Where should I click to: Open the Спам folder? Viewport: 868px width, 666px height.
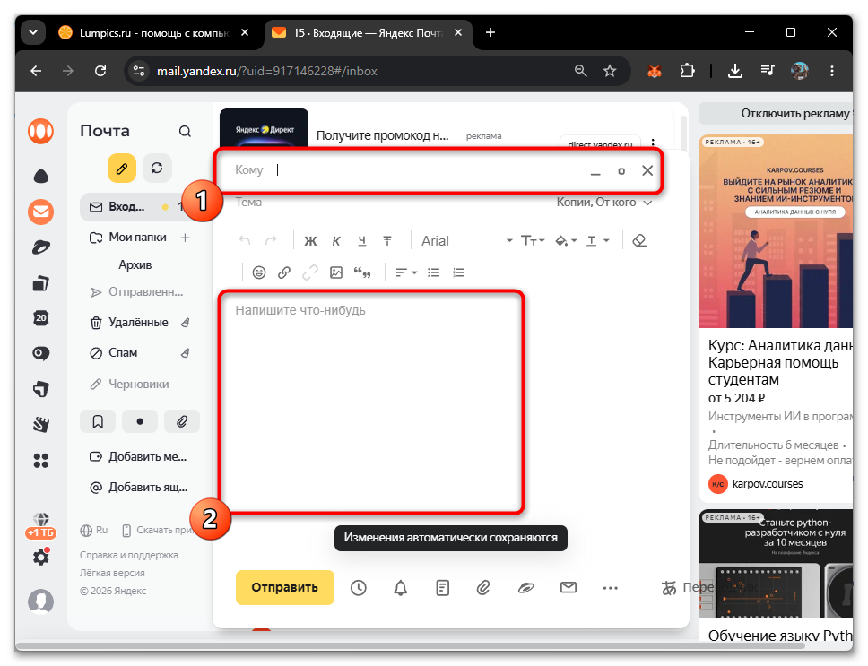coord(114,353)
